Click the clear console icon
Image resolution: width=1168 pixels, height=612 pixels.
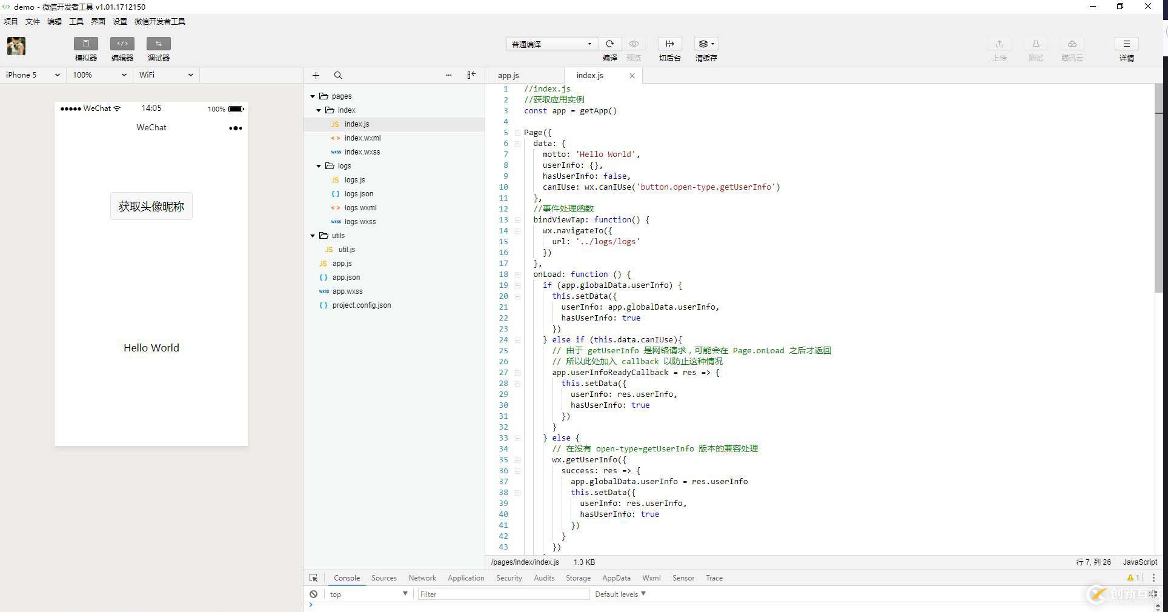(x=313, y=594)
